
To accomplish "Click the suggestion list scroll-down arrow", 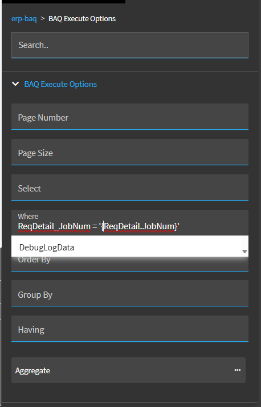I will [x=244, y=252].
